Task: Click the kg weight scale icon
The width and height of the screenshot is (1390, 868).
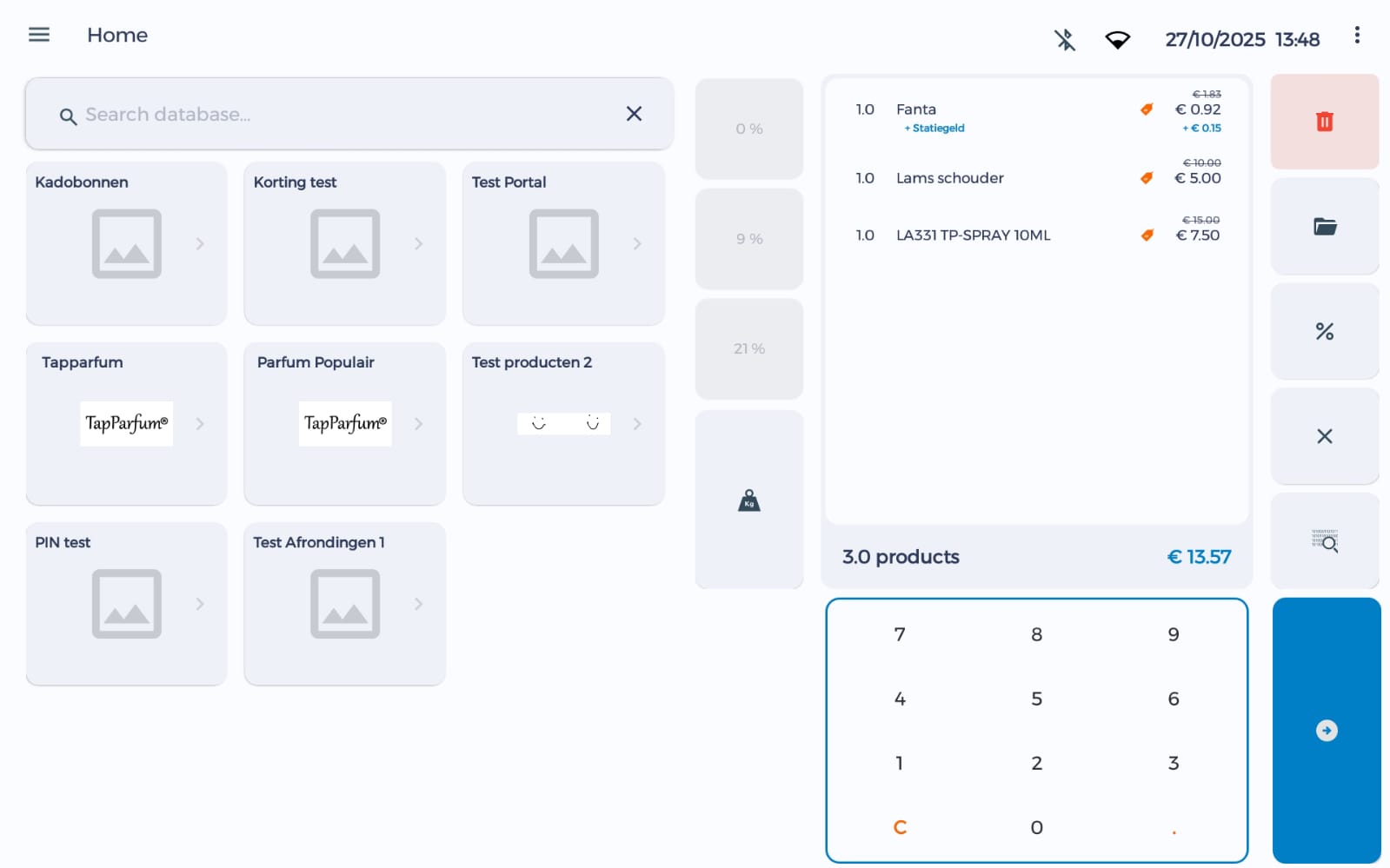Action: [748, 500]
